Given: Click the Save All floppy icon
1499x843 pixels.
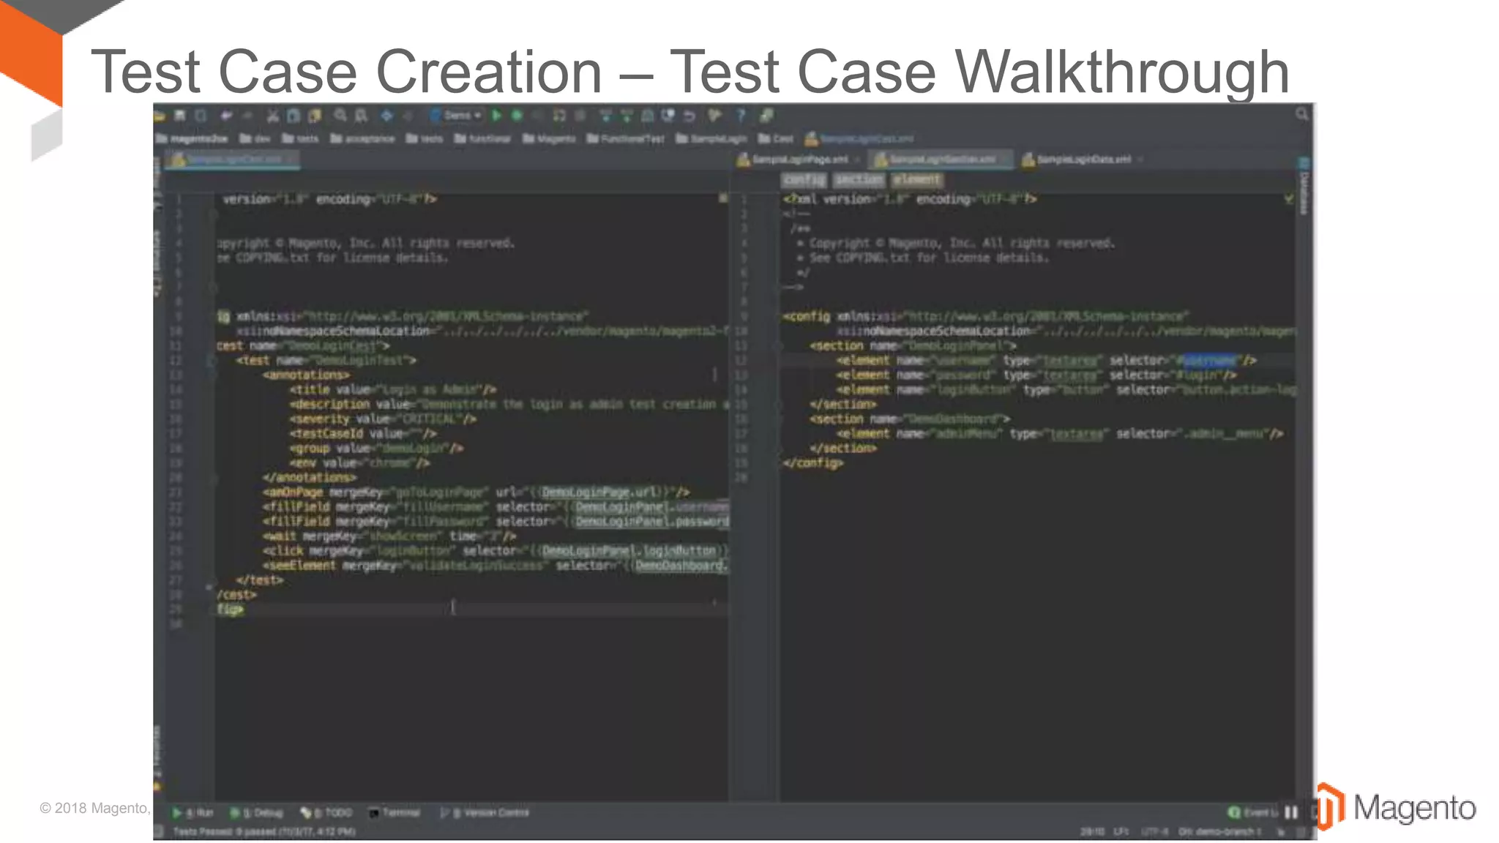Looking at the screenshot, I should coord(180,116).
